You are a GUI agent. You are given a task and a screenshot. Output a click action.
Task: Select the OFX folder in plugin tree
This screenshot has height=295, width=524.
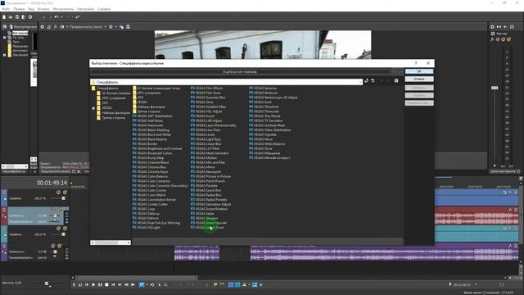[x=102, y=103]
